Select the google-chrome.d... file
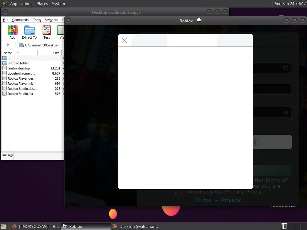The height and width of the screenshot is (230, 307). (33, 73)
